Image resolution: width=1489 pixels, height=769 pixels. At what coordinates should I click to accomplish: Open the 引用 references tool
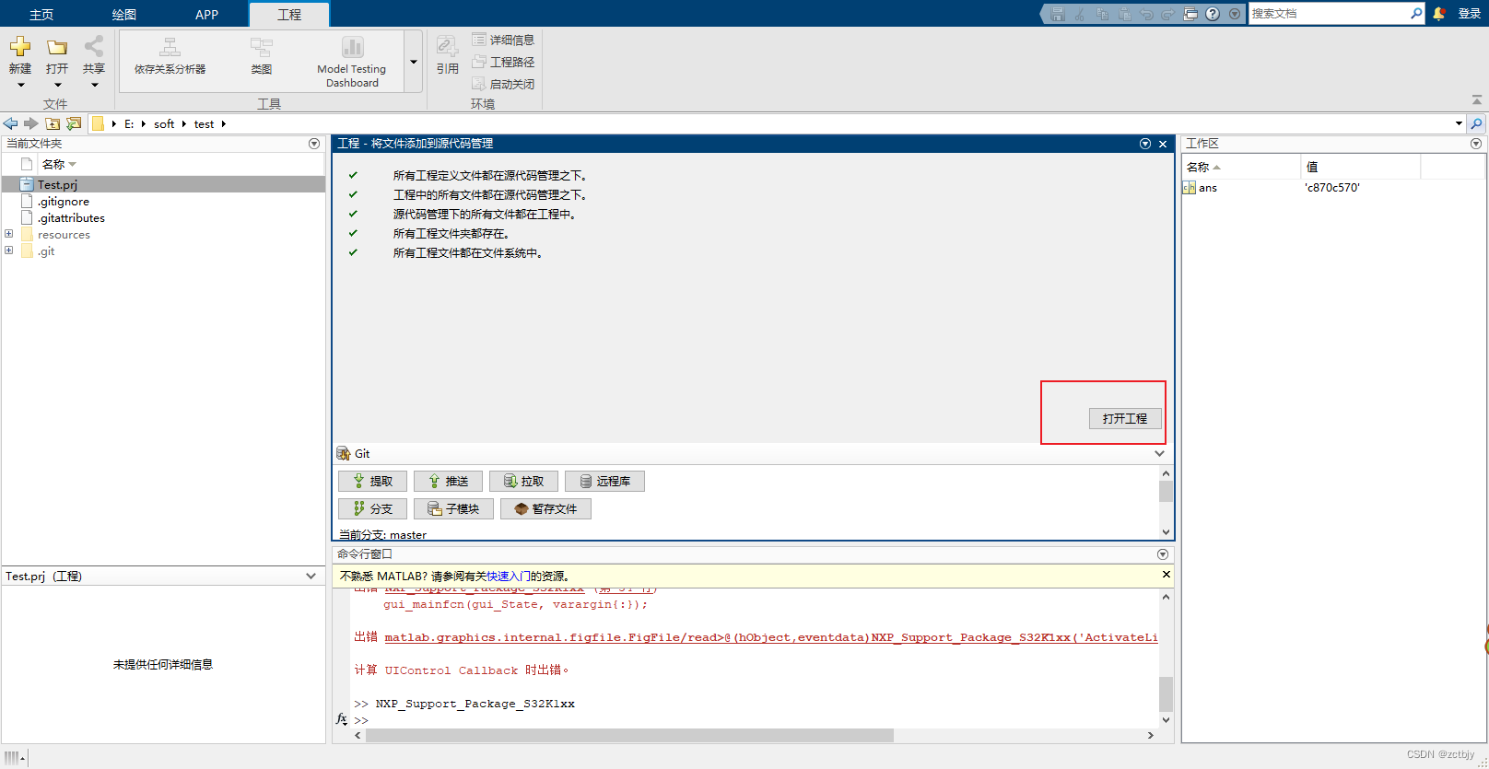pos(448,57)
